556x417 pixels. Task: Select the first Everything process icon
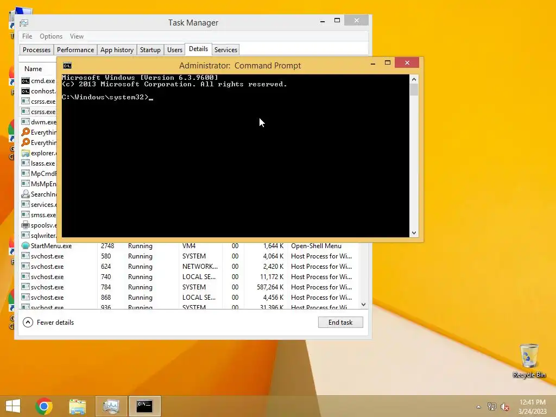pos(25,132)
